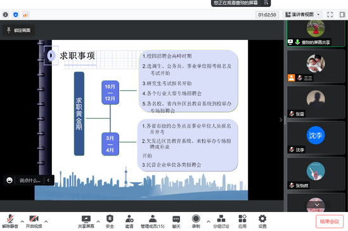This screenshot has height=231, width=348.
Task: Unmute the microphone
Action: point(10,221)
